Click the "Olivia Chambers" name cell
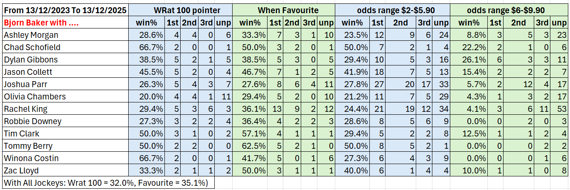This screenshot has height=190, width=570. (x=35, y=96)
